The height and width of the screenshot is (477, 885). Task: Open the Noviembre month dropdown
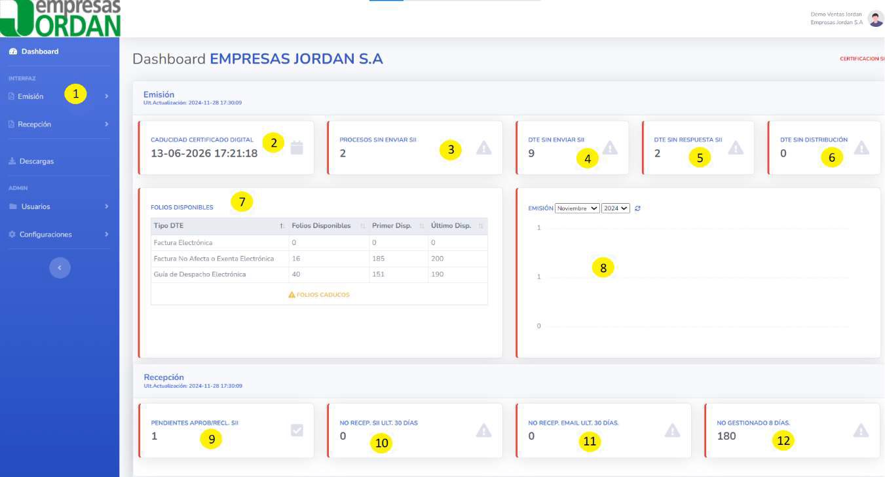[577, 208]
